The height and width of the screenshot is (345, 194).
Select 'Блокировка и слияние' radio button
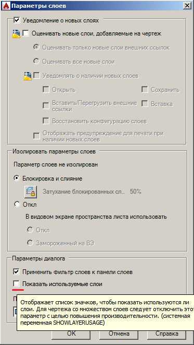[17, 179]
